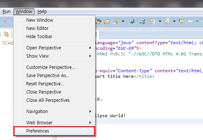Click the </title> closing tag in editor

[x=144, y=76]
